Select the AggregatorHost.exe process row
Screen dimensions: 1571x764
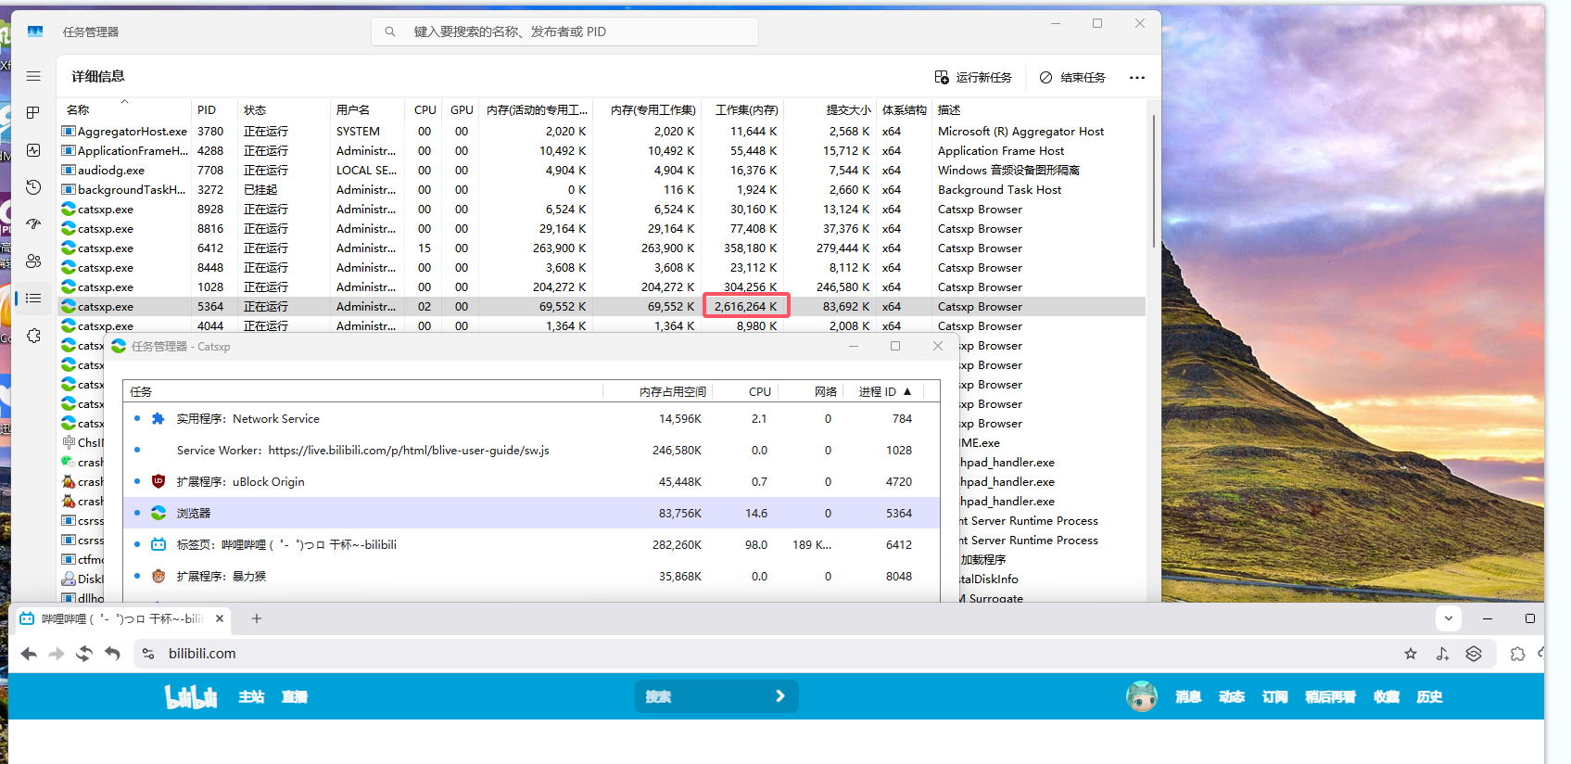(602, 131)
